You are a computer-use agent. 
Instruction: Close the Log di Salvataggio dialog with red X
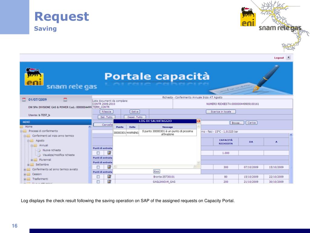198,121
